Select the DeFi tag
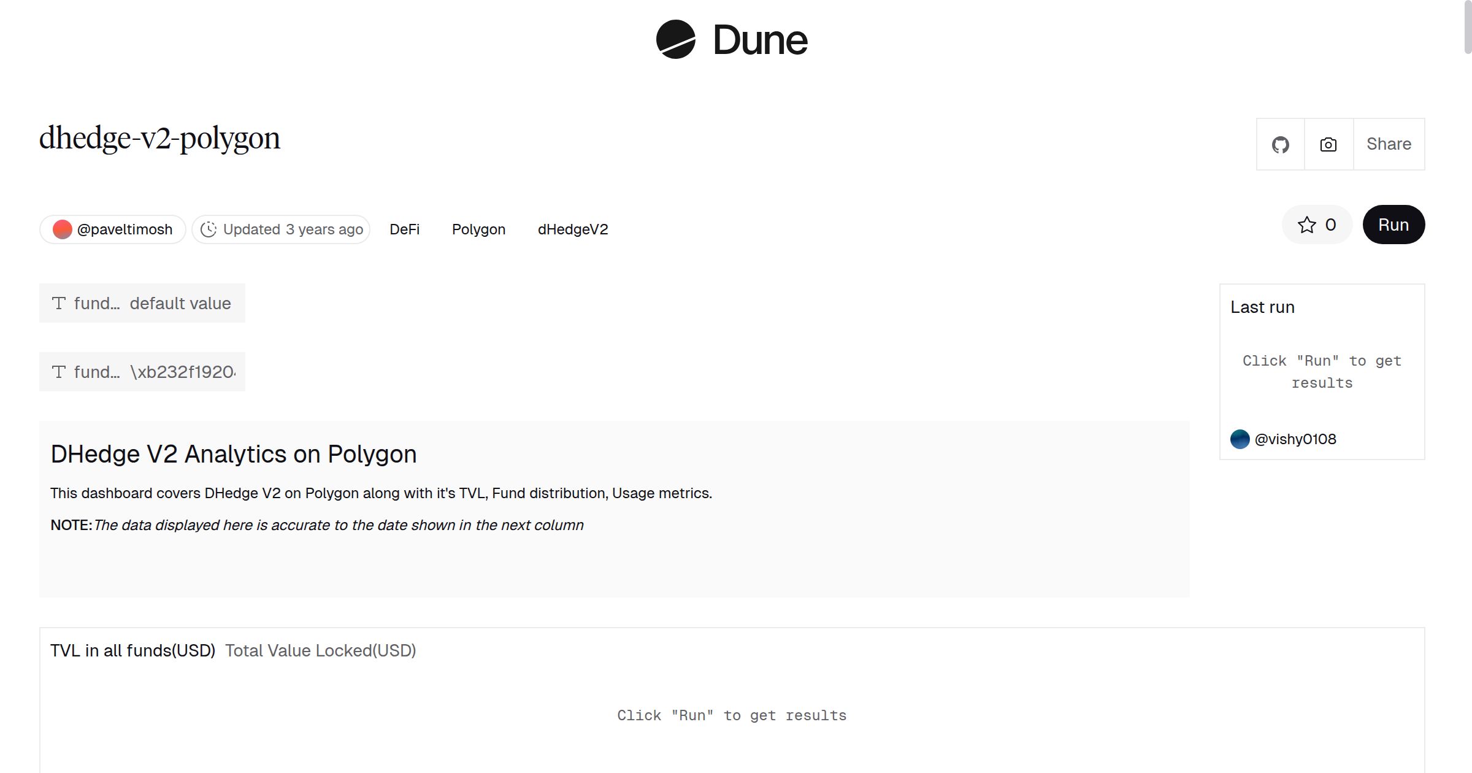 click(x=404, y=229)
